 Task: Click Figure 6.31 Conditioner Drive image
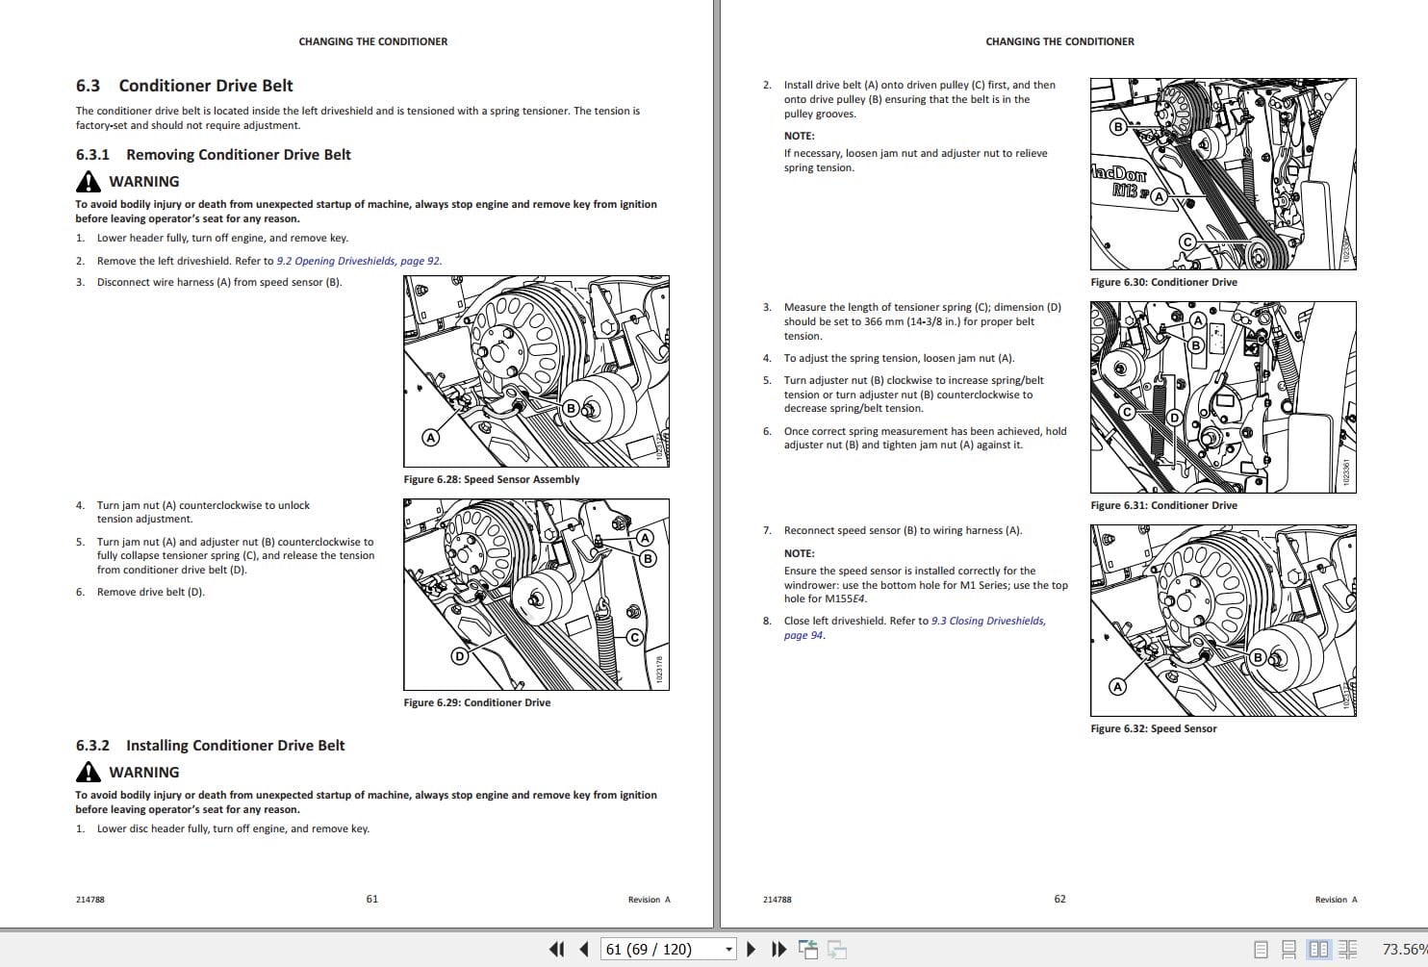point(1223,397)
